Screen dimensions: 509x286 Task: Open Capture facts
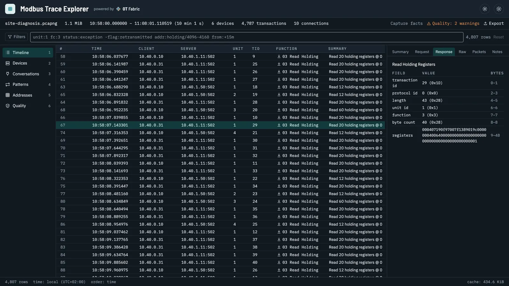[x=406, y=24]
